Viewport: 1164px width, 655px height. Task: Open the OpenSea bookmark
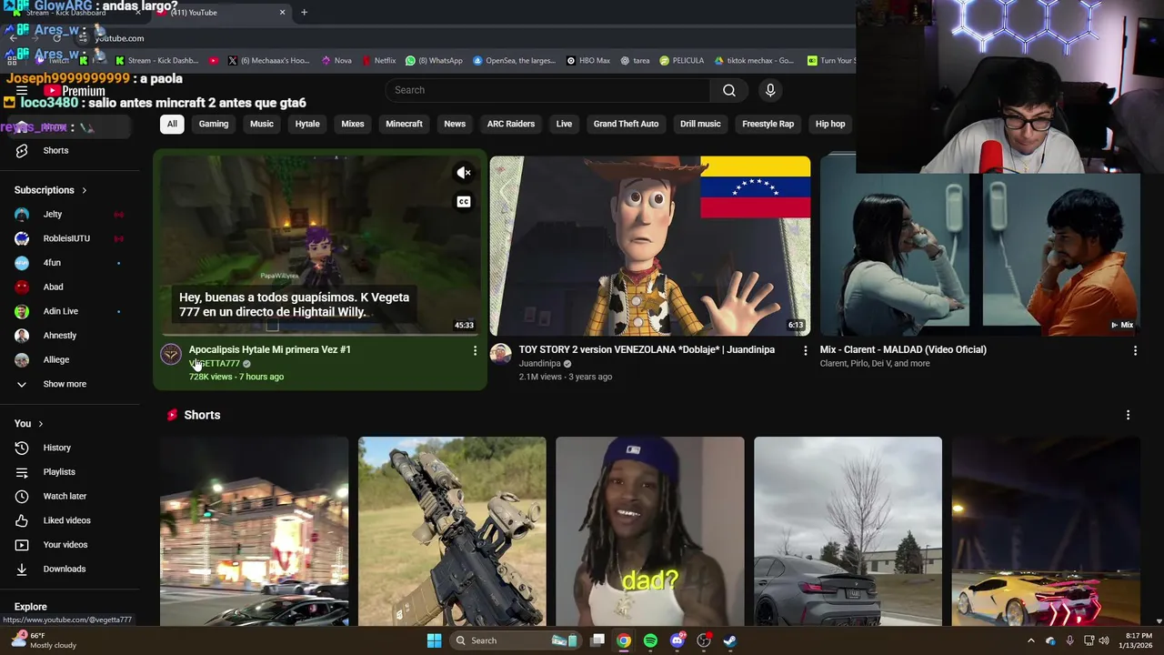[x=514, y=61]
